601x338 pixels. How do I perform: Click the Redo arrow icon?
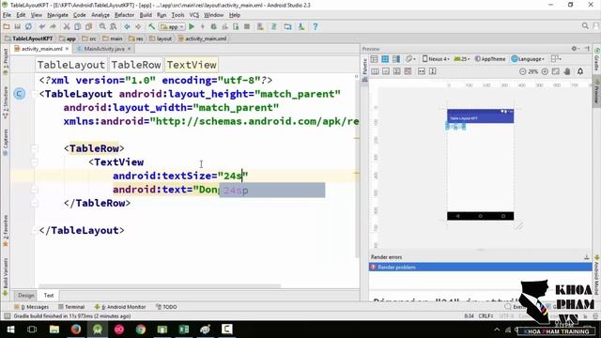(53, 27)
